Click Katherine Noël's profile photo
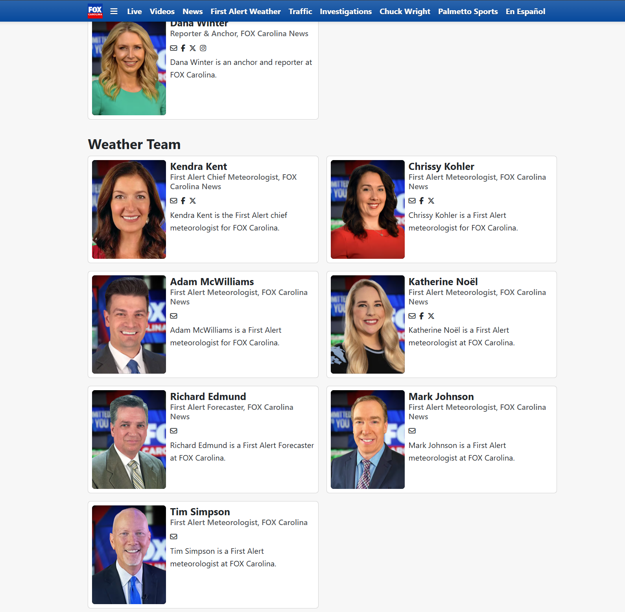The width and height of the screenshot is (625, 612). coord(368,324)
